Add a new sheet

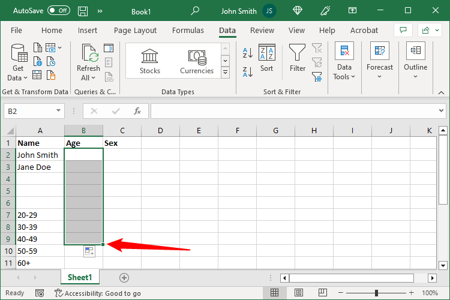click(124, 278)
